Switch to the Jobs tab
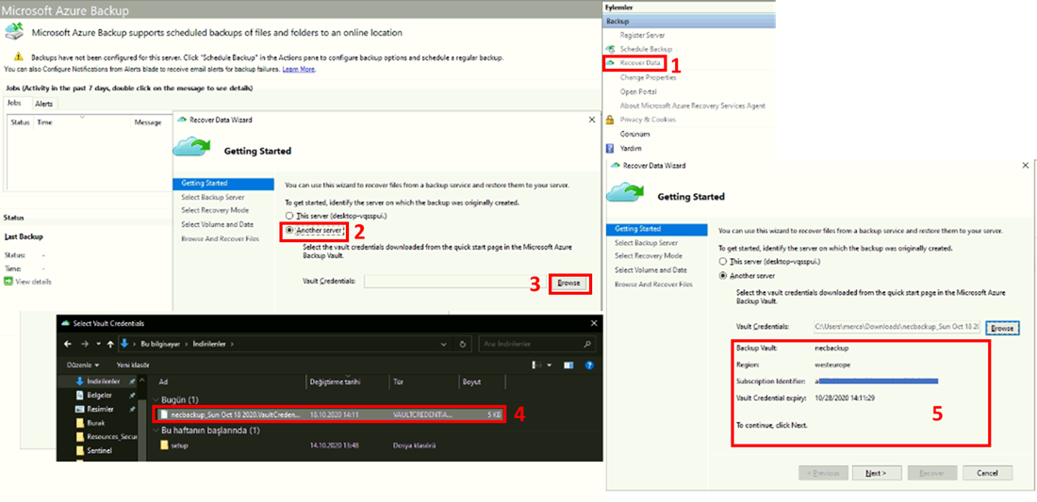Screen dimensions: 1037x502 [x=14, y=103]
